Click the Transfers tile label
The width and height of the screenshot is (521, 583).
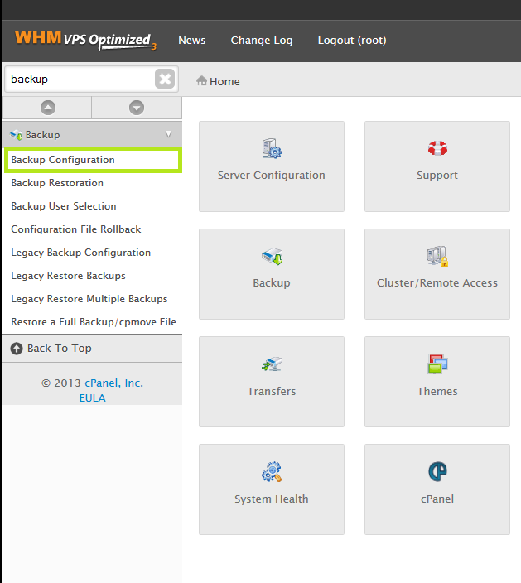(272, 391)
